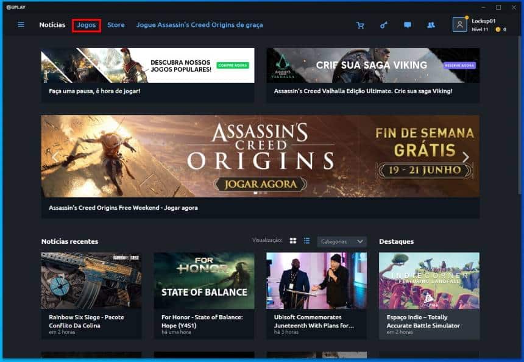Image resolution: width=524 pixels, height=362 pixels.
Task: Open For Honor State of Balance news title
Action: (x=202, y=321)
